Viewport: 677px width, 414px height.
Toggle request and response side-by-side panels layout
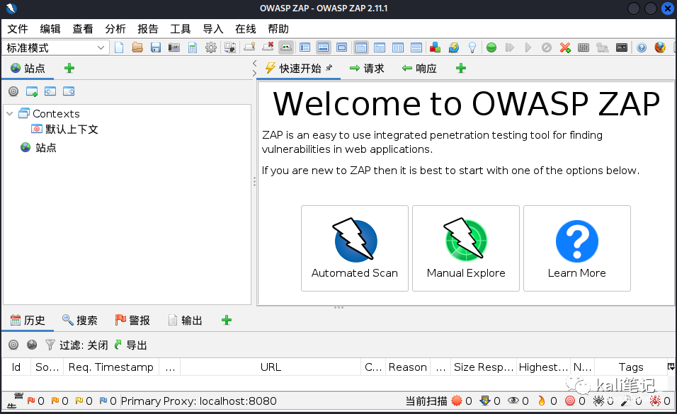[398, 47]
